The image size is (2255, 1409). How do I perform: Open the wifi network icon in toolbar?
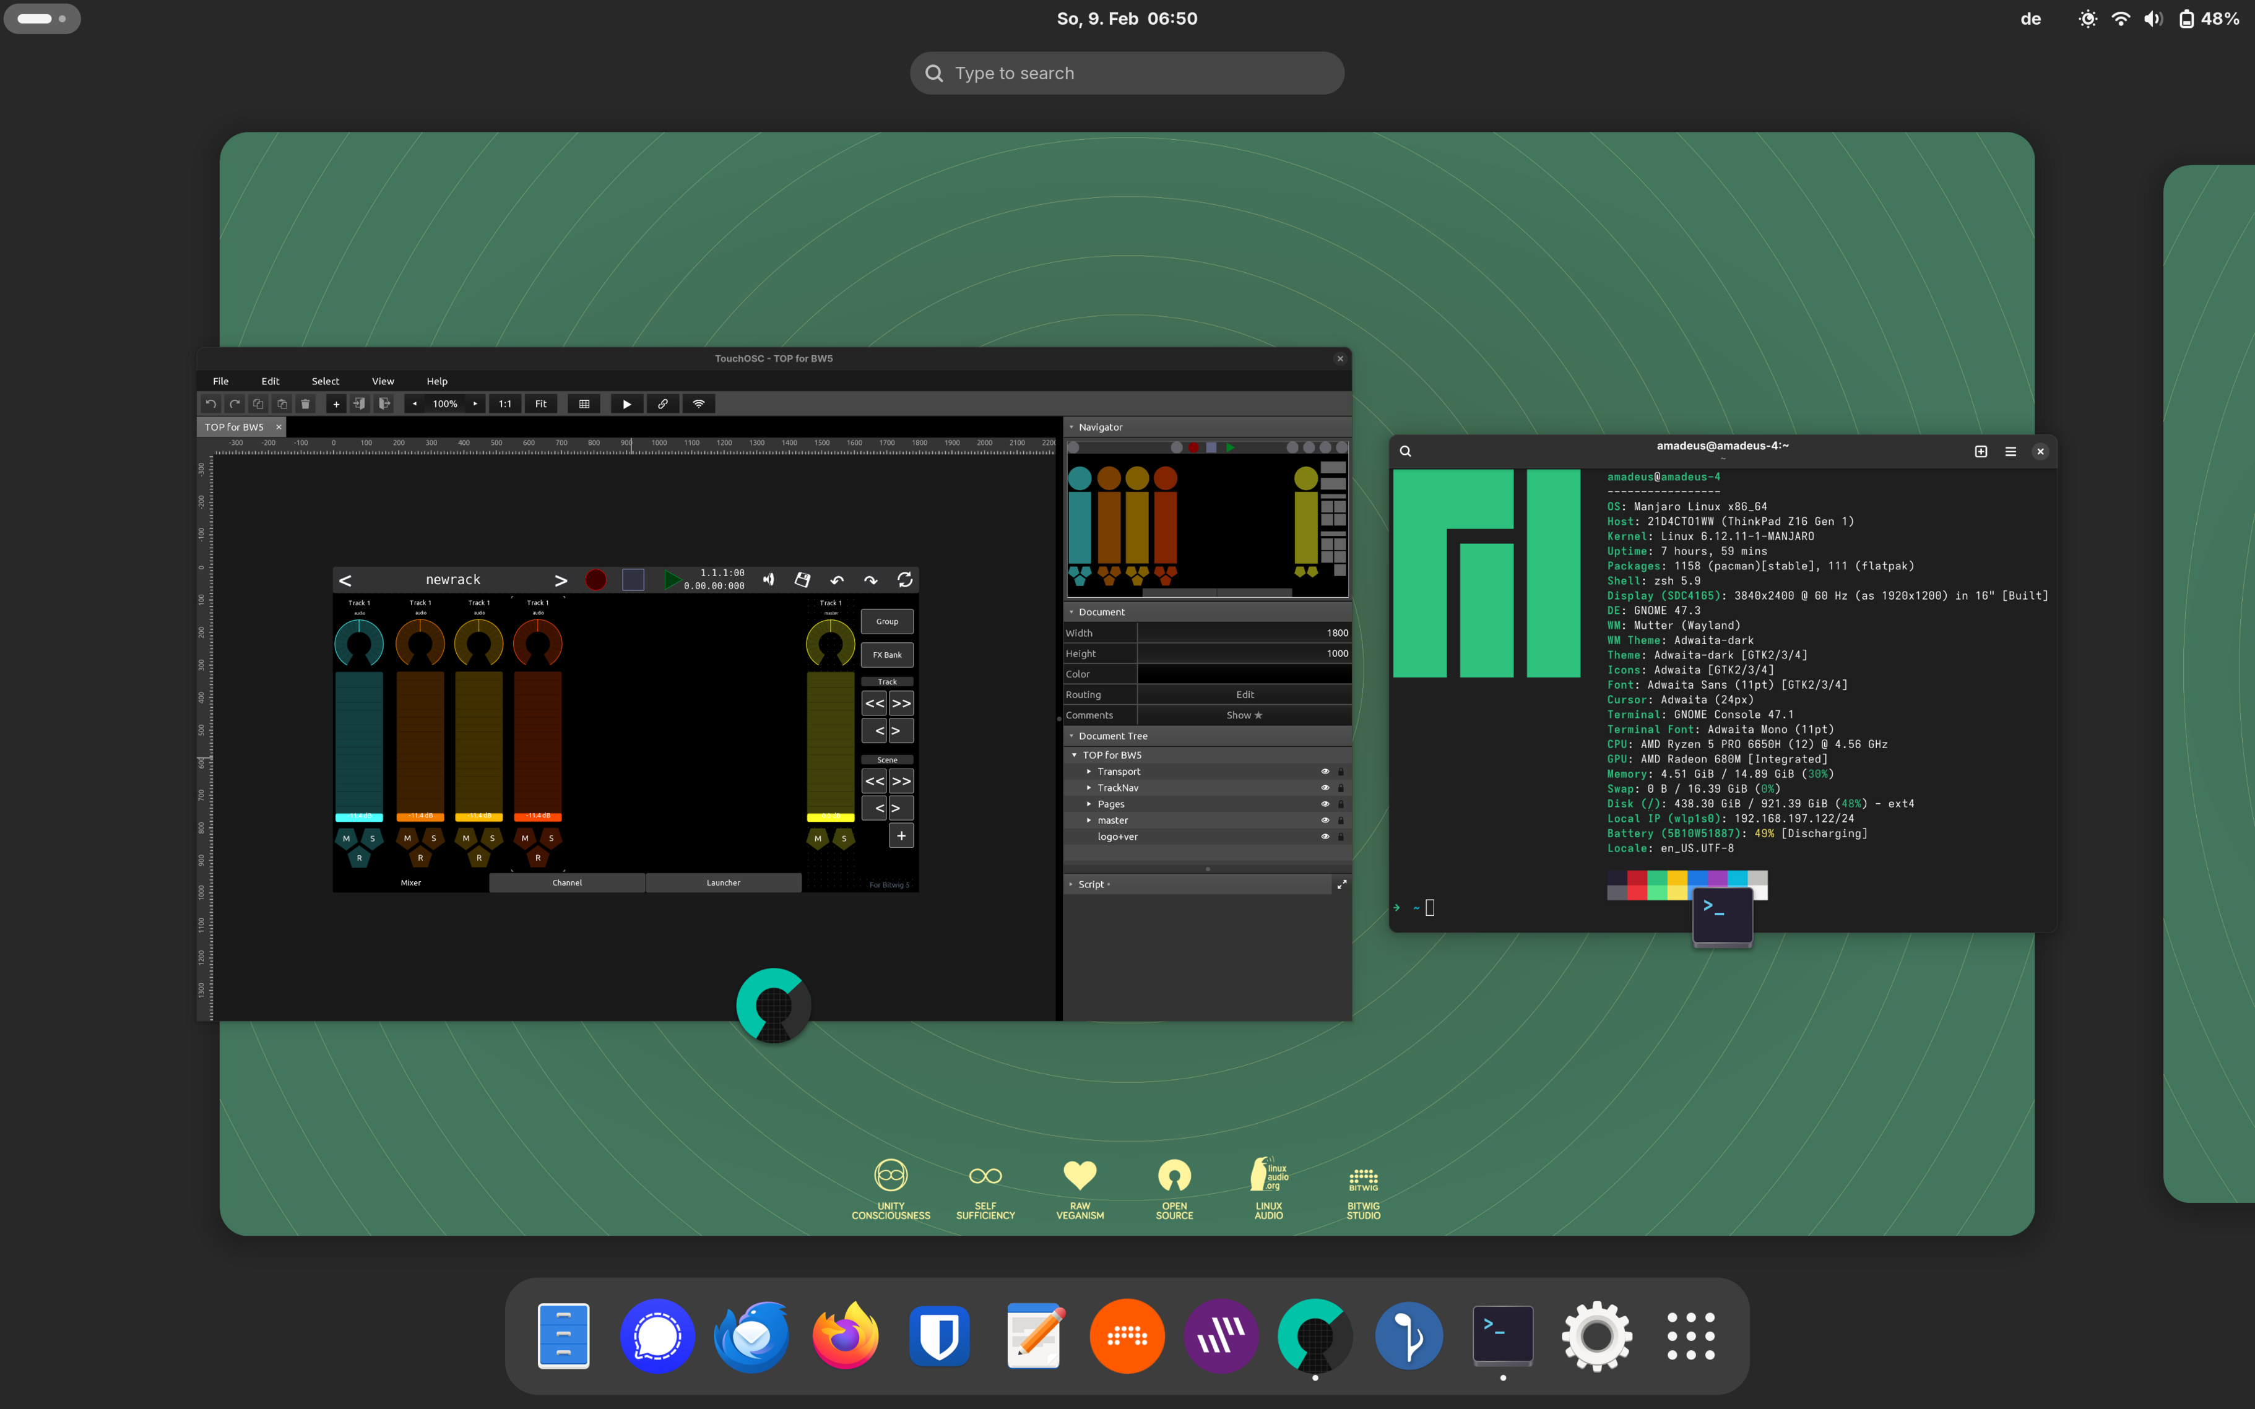tap(698, 403)
